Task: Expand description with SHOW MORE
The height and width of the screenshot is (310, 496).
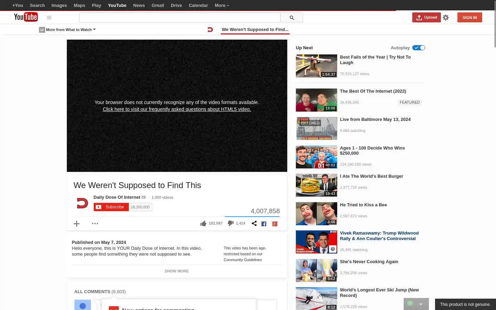Action: click(177, 271)
